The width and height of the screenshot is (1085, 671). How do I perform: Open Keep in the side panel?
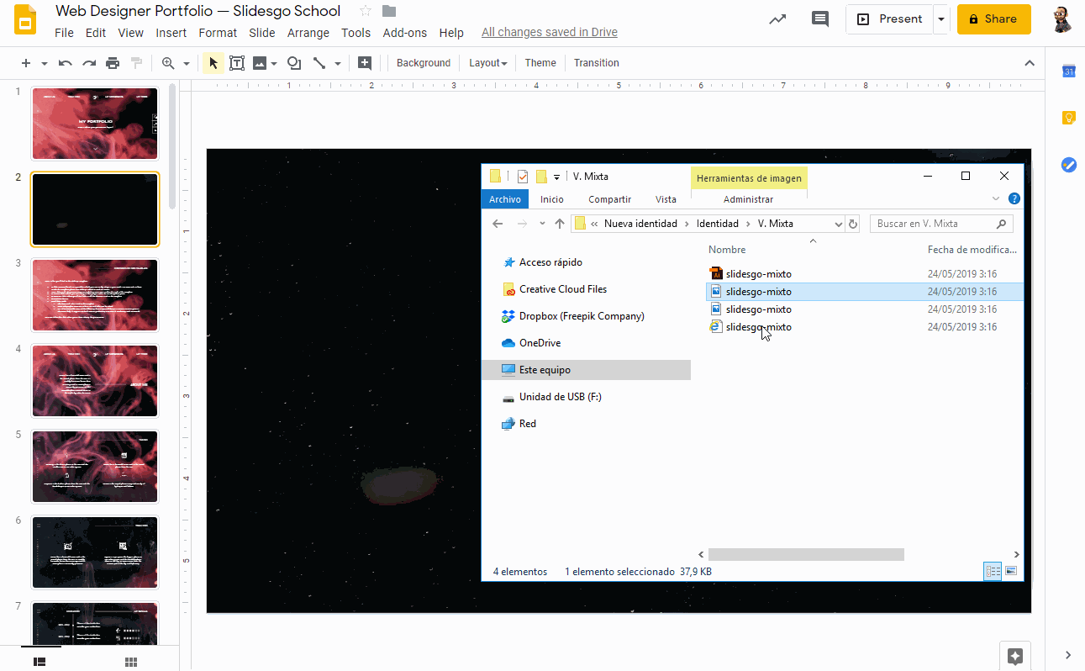tap(1069, 118)
